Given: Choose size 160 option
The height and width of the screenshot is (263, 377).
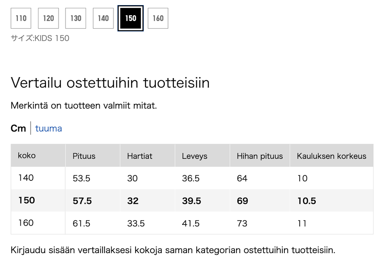Looking at the screenshot, I should pos(158,18).
